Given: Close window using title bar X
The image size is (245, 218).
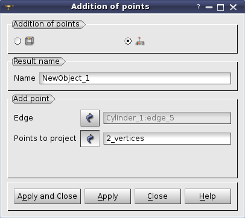Looking at the screenshot, I should click(x=233, y=7).
